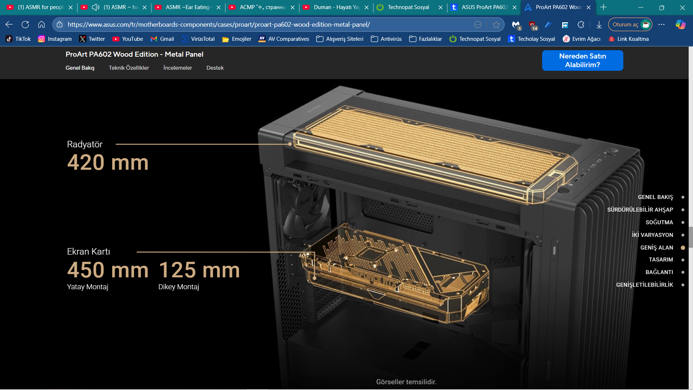Click Nereden Satın Alabilirim button

point(583,60)
